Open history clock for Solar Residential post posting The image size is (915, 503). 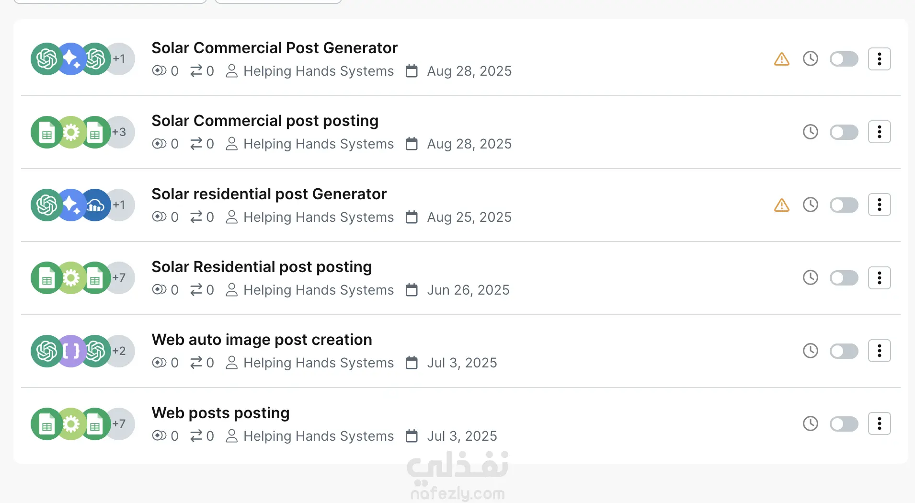[x=810, y=277]
